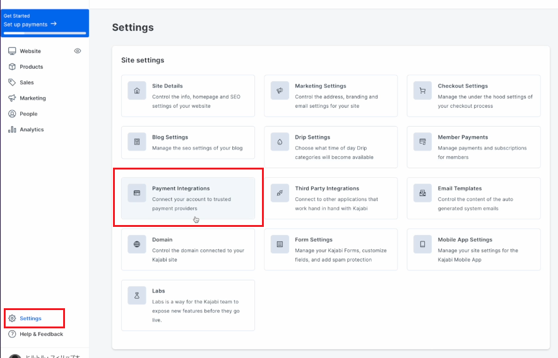
Task: Open Checkout Settings title link
Action: tap(463, 86)
